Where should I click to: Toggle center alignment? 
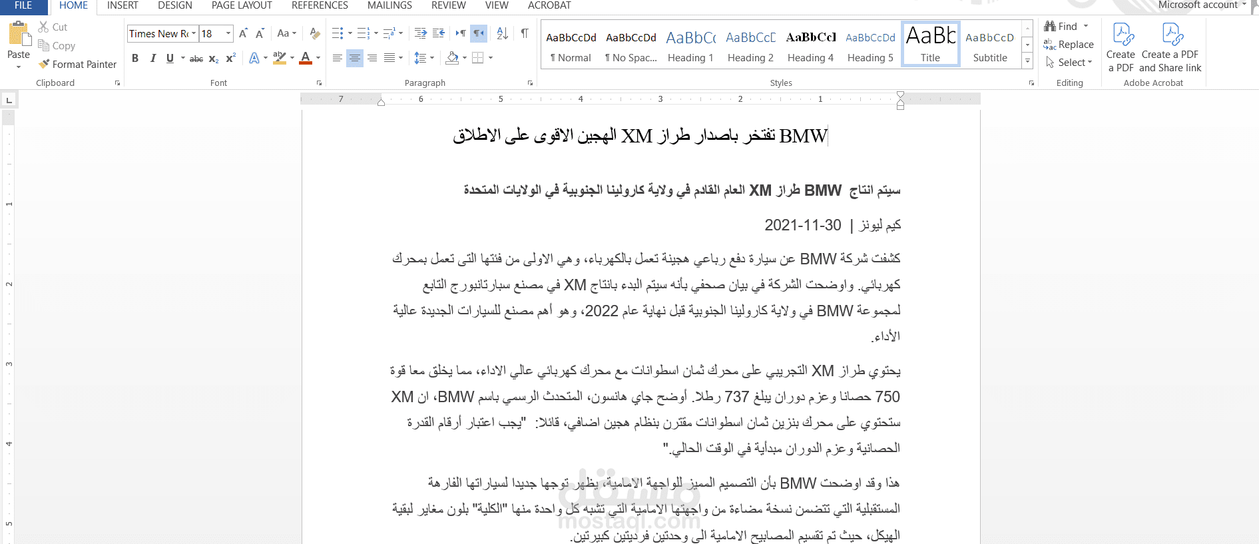(355, 58)
